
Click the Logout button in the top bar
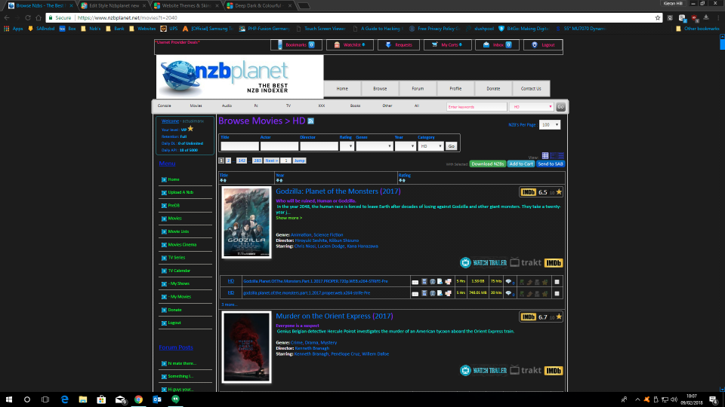click(x=543, y=44)
